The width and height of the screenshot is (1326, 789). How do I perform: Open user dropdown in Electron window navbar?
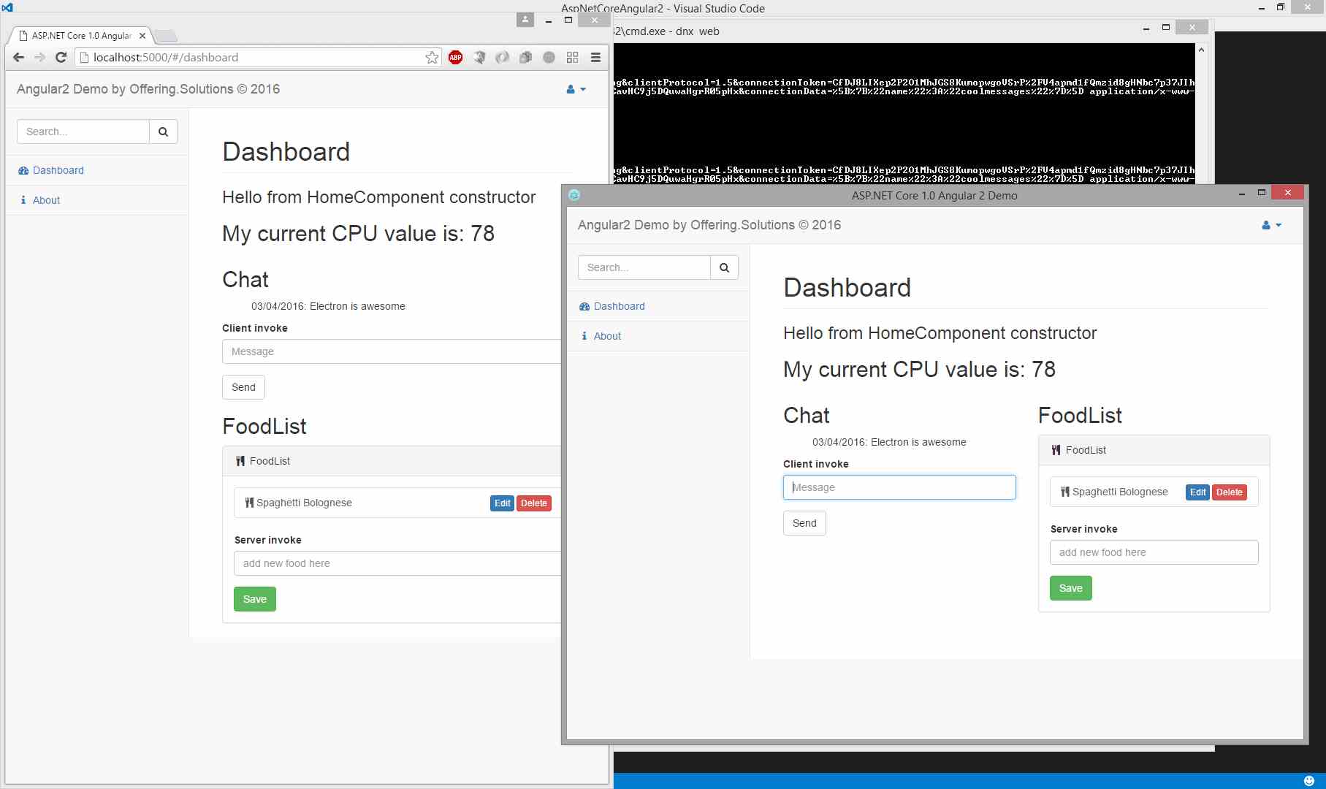coord(1272,225)
